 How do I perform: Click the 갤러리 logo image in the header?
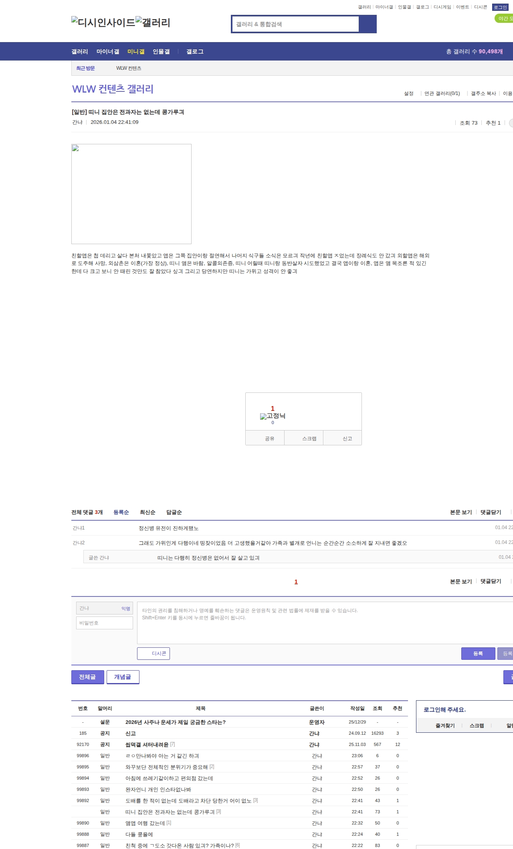pyautogui.click(x=153, y=22)
